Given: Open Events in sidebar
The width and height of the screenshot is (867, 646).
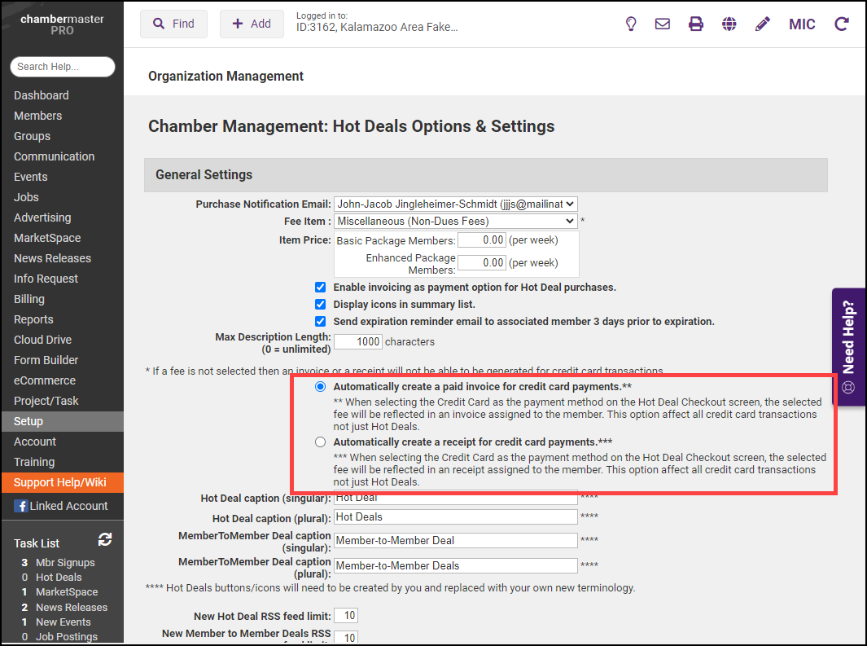Looking at the screenshot, I should coord(30,177).
